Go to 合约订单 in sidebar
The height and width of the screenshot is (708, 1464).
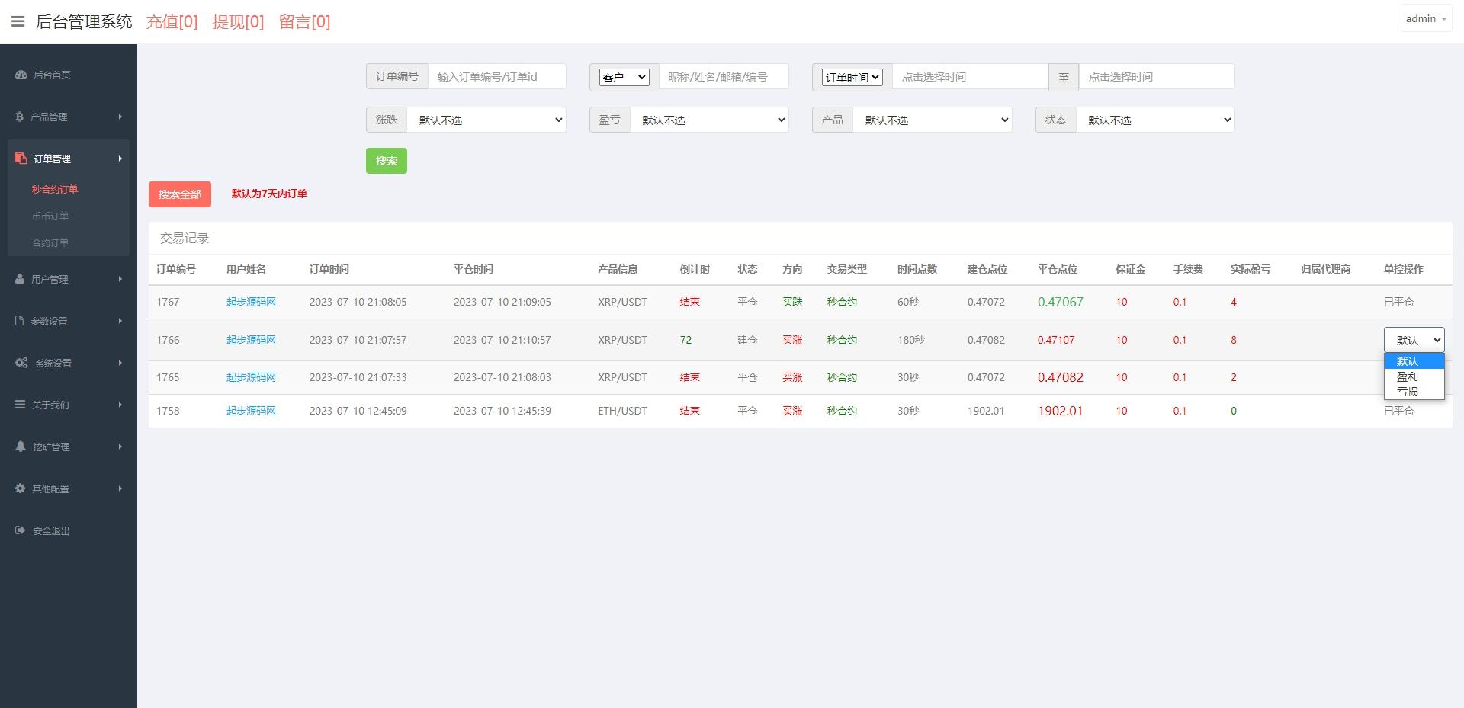coord(50,242)
